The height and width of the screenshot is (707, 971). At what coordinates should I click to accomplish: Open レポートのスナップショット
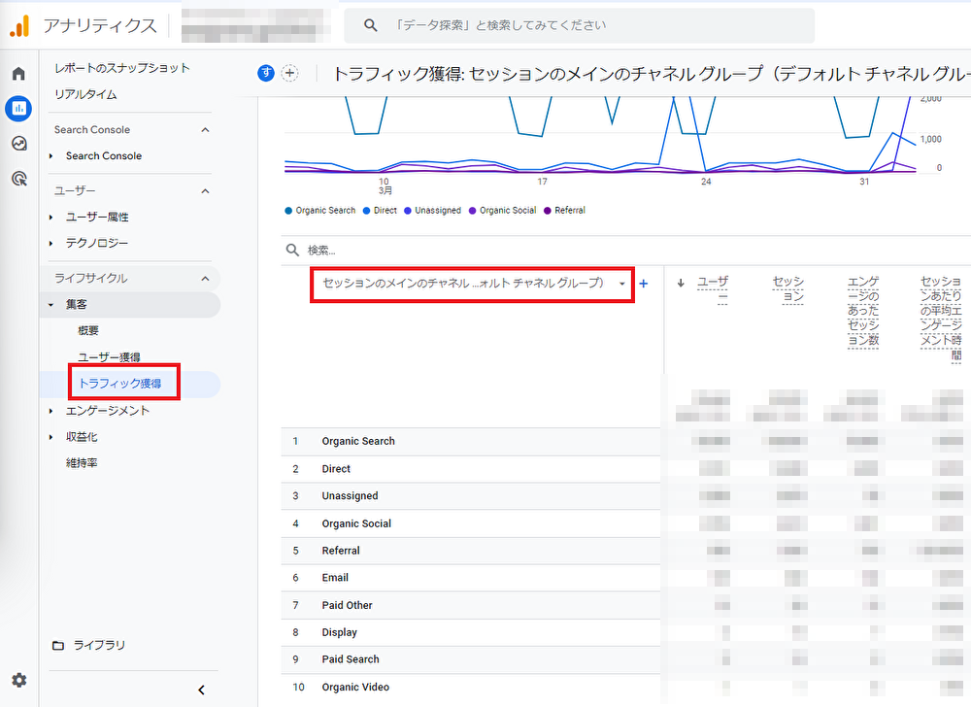121,68
